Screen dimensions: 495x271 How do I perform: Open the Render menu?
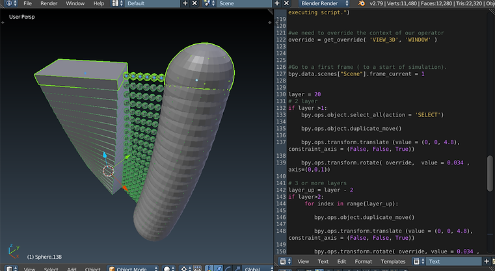point(49,3)
